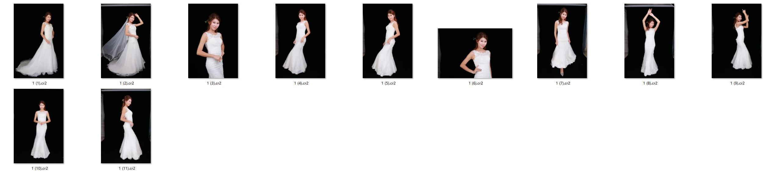Click the close-up portrait thumbnail 1 (3).cr2
773x177 pixels.
(x=213, y=41)
